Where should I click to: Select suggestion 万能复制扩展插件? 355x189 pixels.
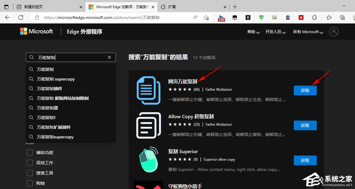(71, 127)
